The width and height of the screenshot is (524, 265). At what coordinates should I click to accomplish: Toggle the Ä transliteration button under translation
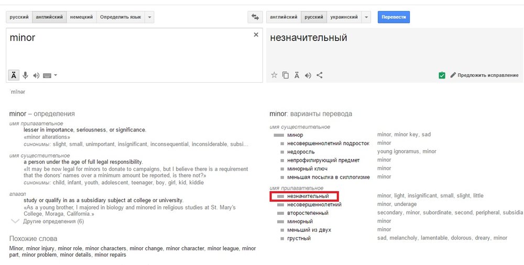tap(297, 75)
